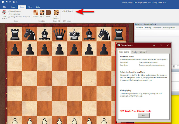Click the 'Sound off:' label
The image size is (179, 124).
(x=124, y=62)
